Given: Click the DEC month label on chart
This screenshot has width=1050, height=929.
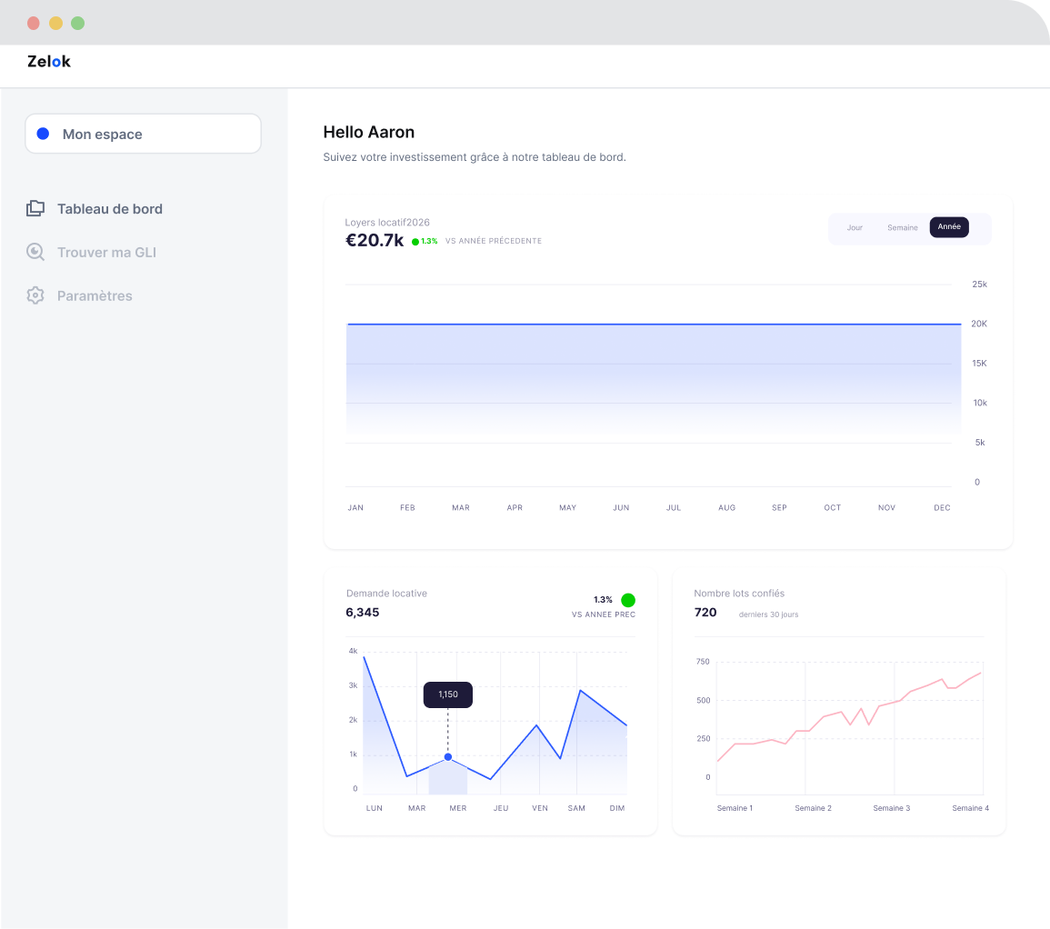Looking at the screenshot, I should [x=942, y=507].
